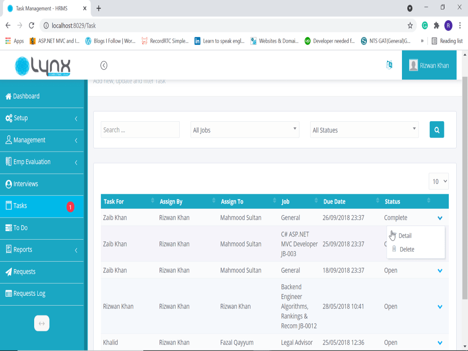Click C# ASP.NET MVC Developer JB-003 cell

pos(300,244)
